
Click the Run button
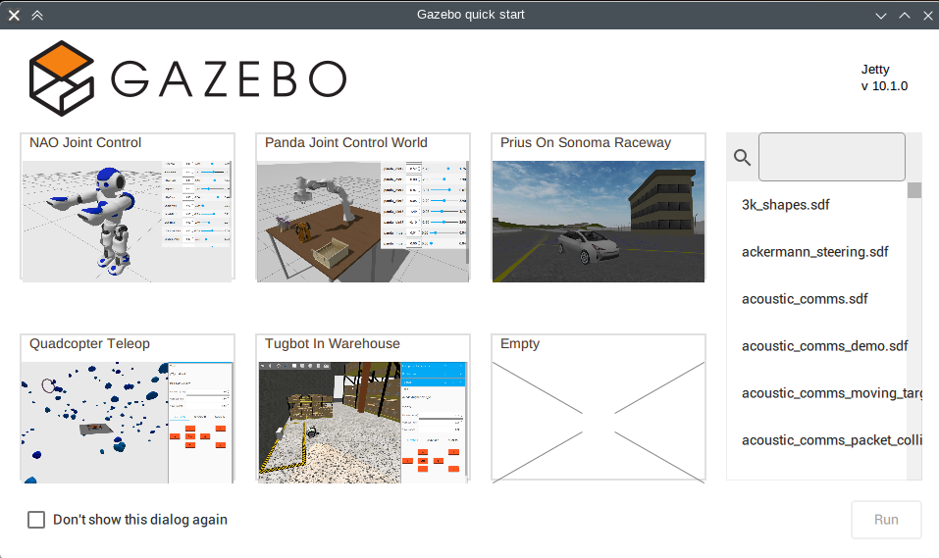point(886,520)
